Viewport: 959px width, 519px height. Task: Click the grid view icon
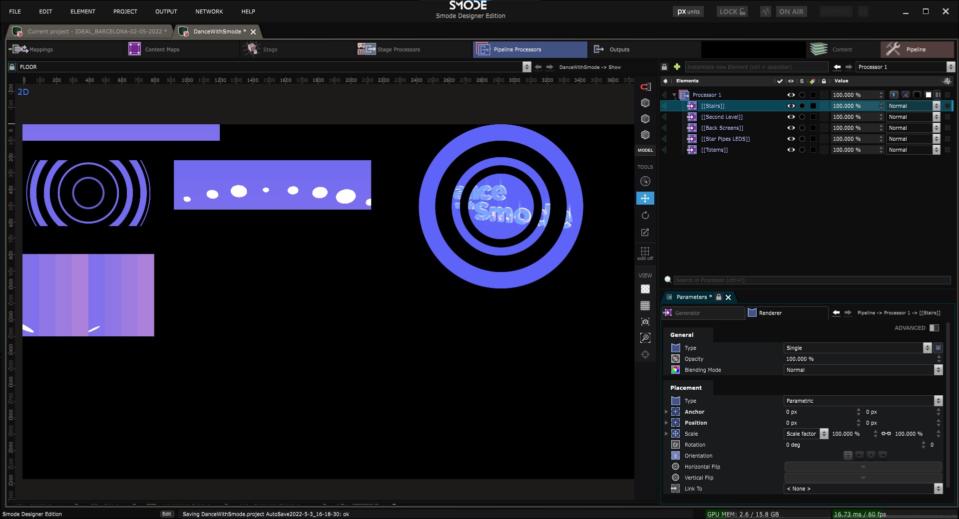coord(645,305)
